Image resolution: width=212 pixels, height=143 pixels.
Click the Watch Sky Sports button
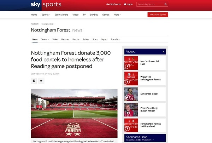[x=158, y=15]
